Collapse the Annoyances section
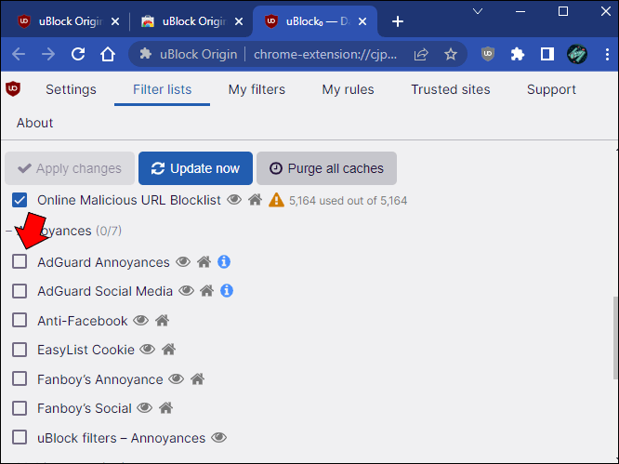Image resolution: width=619 pixels, height=464 pixels. coord(8,231)
